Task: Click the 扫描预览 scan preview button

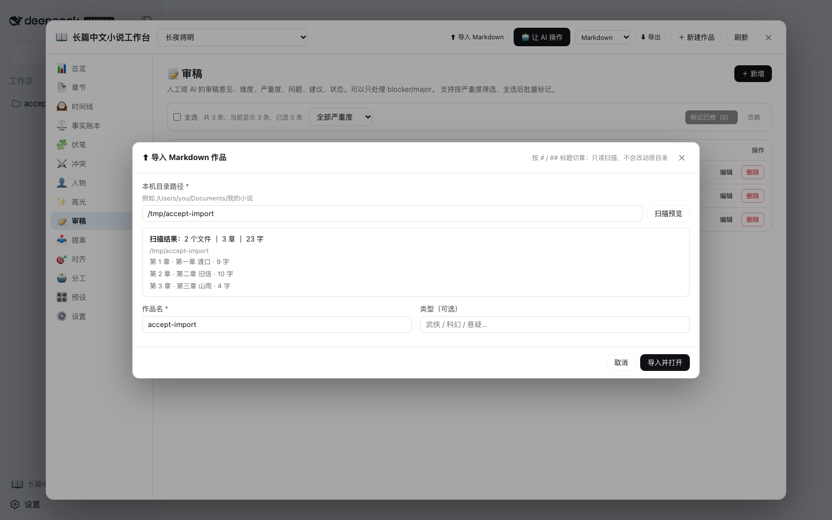Action: coord(668,213)
